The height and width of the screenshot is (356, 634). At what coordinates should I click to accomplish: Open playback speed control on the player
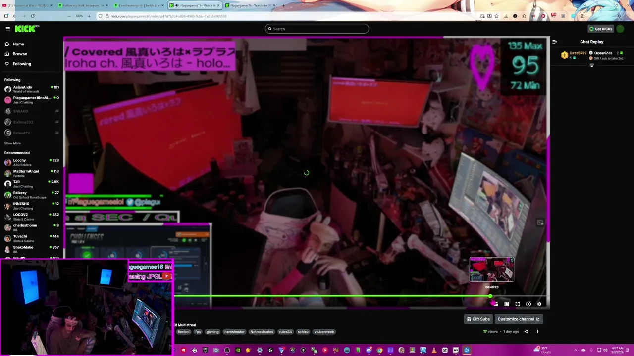pyautogui.click(x=528, y=304)
